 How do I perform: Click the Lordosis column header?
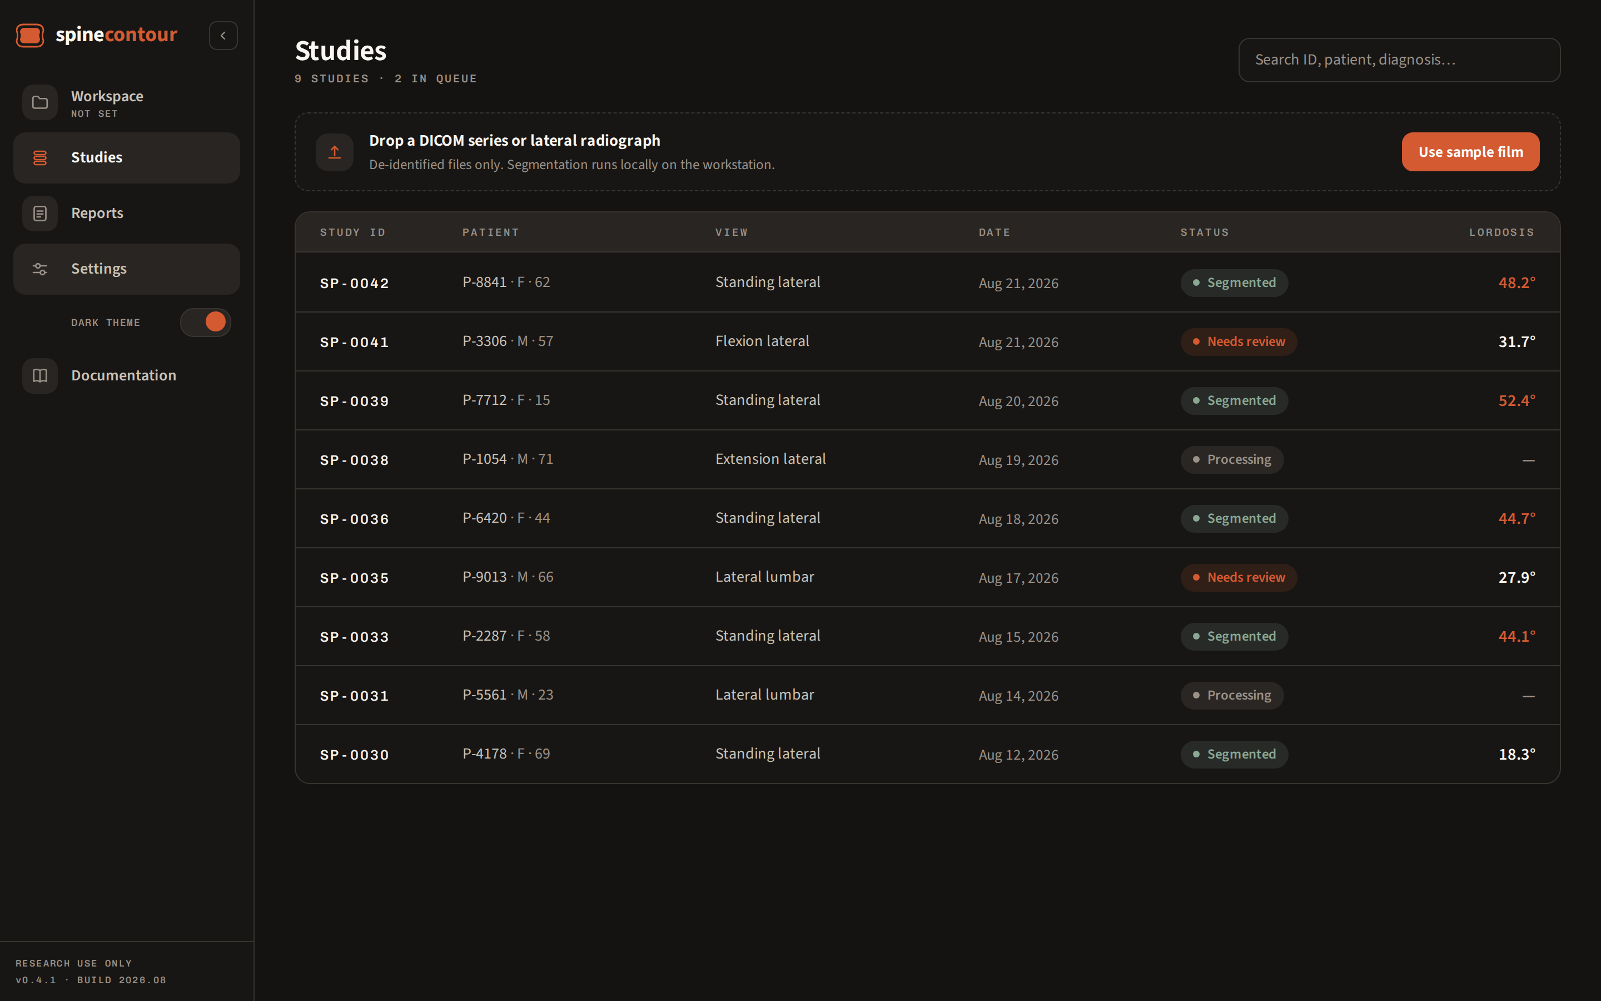1501,232
